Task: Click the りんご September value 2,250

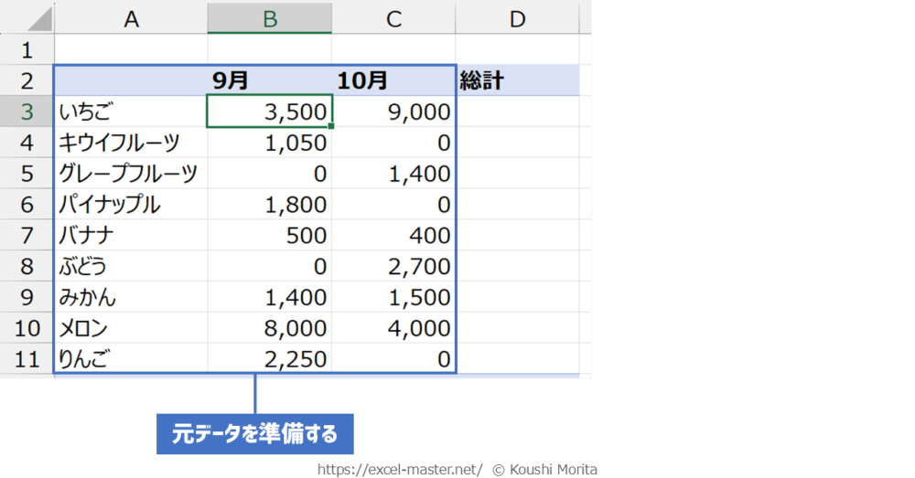Action: pyautogui.click(x=270, y=359)
